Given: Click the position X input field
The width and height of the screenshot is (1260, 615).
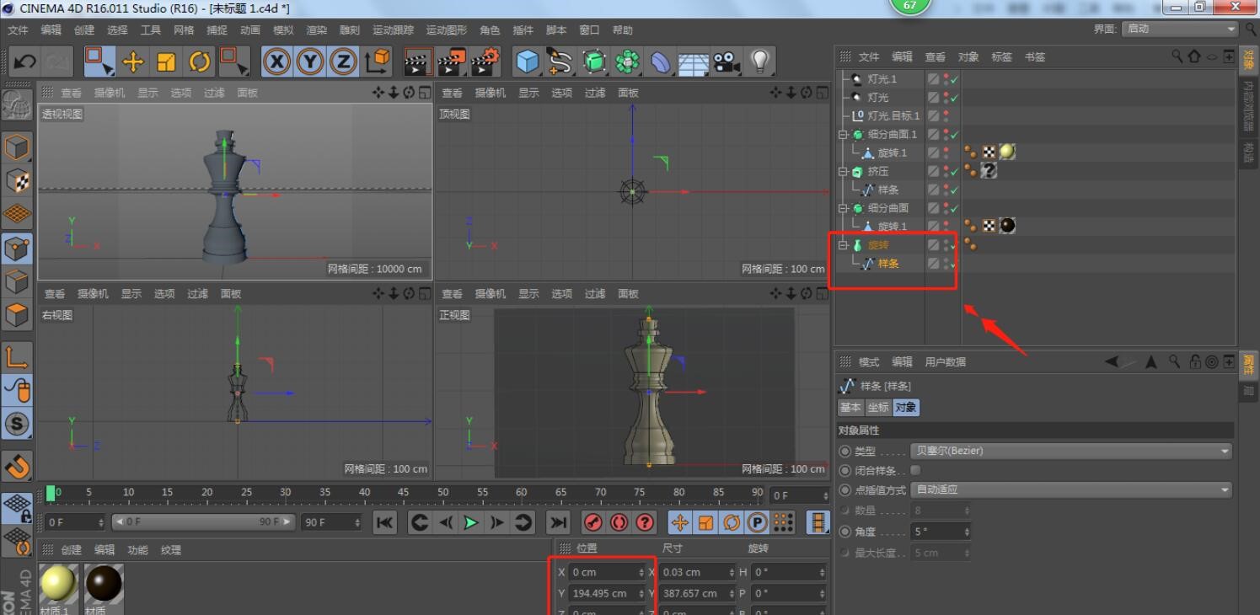Looking at the screenshot, I should point(607,572).
